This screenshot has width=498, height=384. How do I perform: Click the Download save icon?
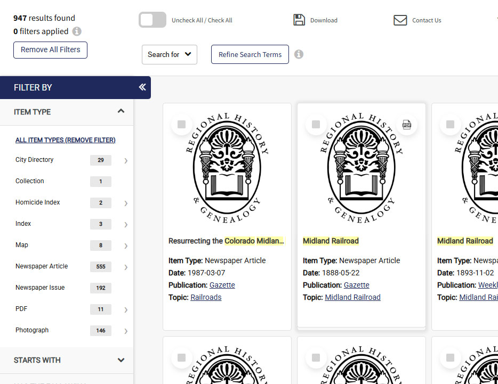[300, 19]
